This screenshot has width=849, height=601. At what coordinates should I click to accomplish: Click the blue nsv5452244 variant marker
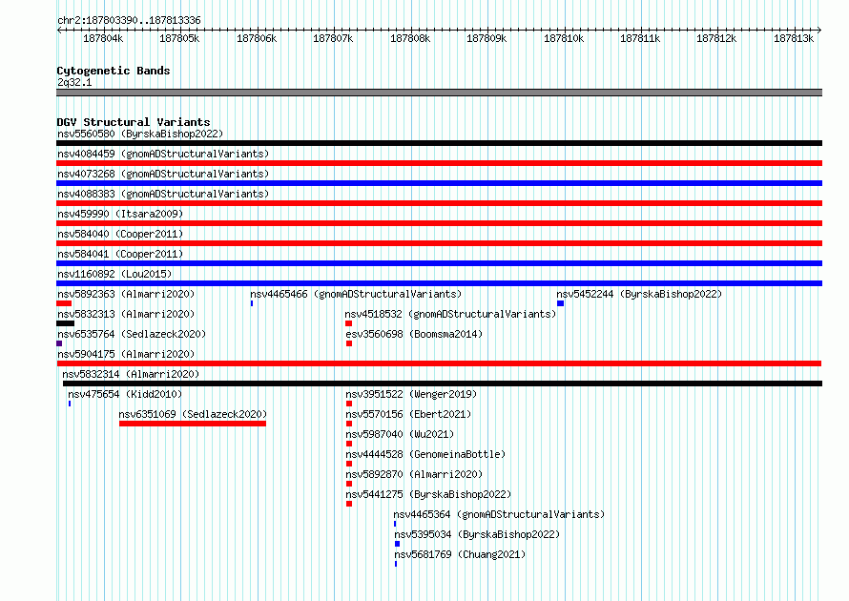(x=560, y=303)
